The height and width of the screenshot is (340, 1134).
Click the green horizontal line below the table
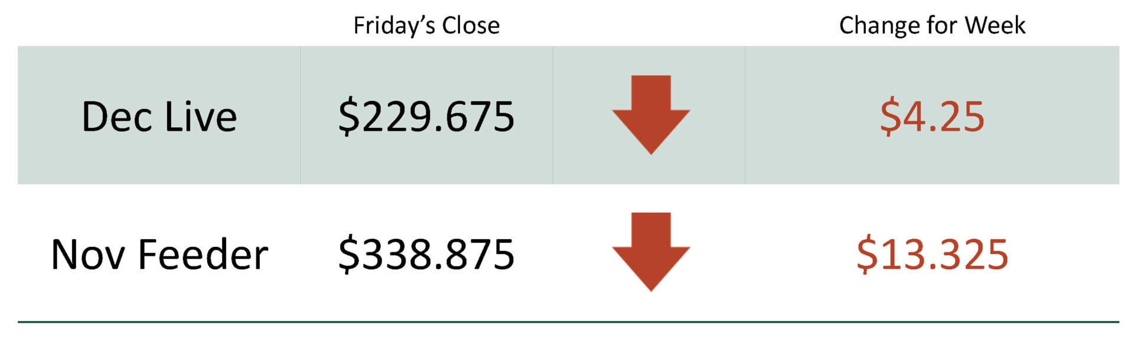click(567, 322)
